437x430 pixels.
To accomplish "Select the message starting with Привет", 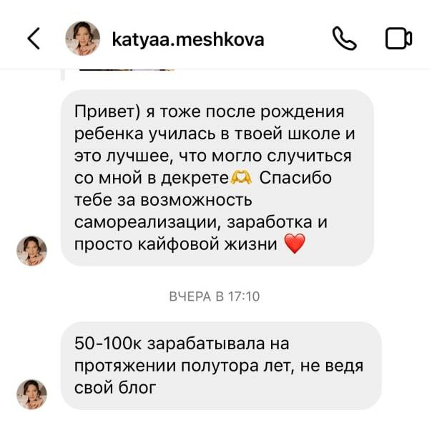I will (x=217, y=178).
